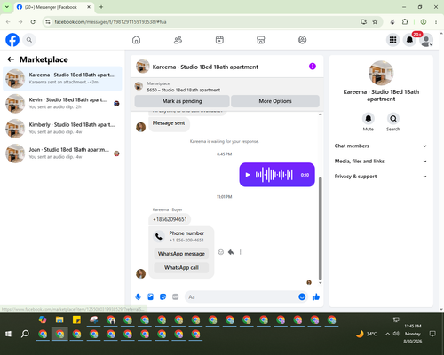Expand Media, files and links section
Image resolution: width=444 pixels, height=355 pixels.
(381, 162)
